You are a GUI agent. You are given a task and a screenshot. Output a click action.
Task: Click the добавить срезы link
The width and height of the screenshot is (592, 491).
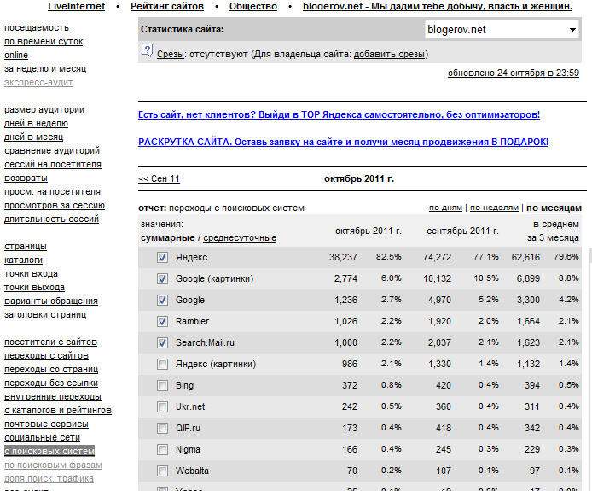pos(389,55)
